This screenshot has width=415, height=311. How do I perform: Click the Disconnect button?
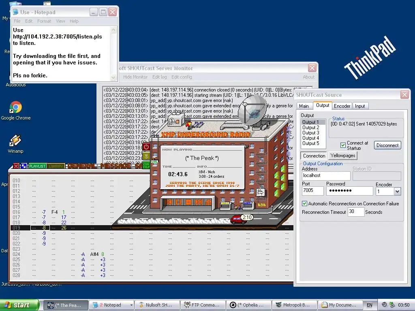click(x=387, y=145)
